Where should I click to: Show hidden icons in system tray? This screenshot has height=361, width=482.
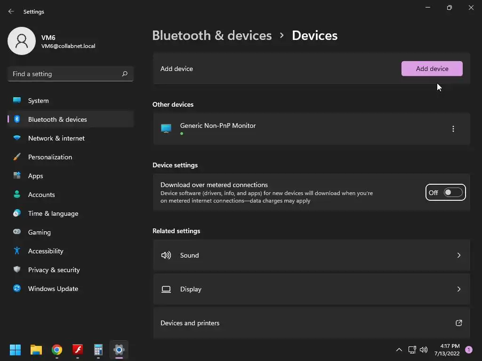pos(399,350)
